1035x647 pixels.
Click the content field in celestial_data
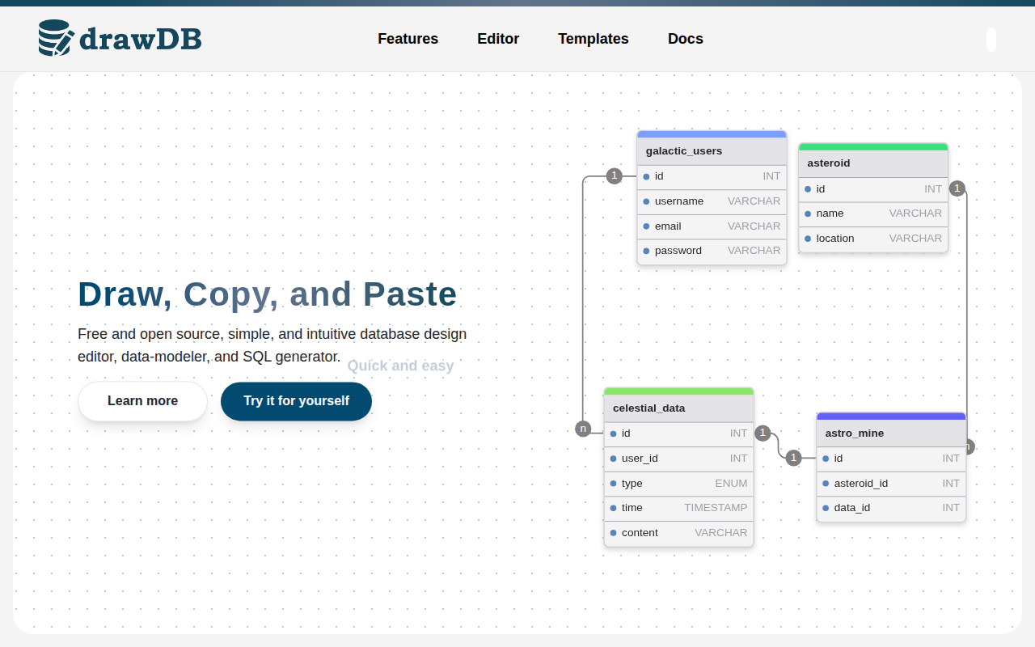[x=678, y=534]
